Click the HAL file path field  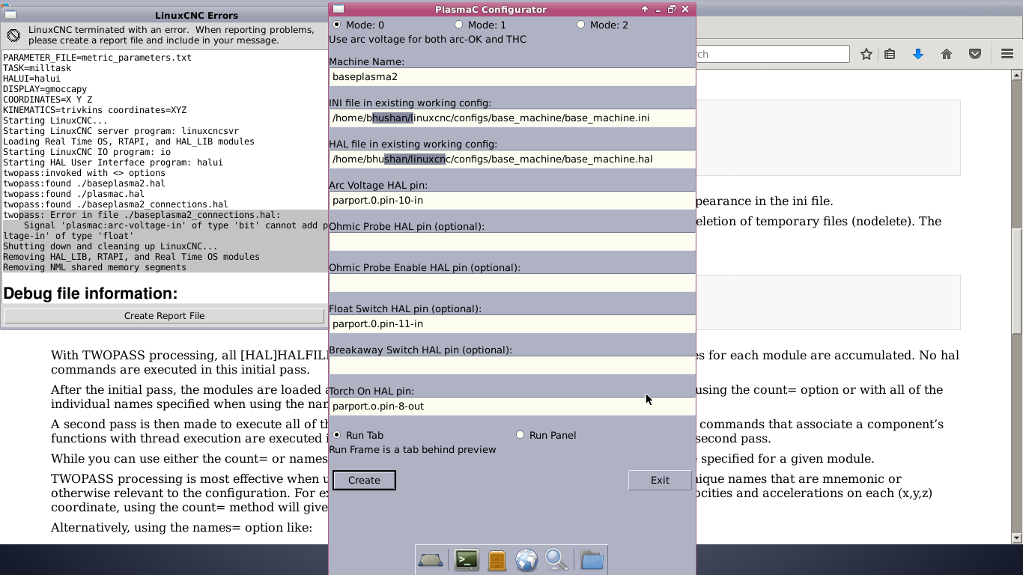(x=512, y=159)
